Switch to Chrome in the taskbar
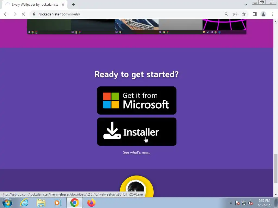Viewport: 278px width, 208px height. click(x=74, y=203)
